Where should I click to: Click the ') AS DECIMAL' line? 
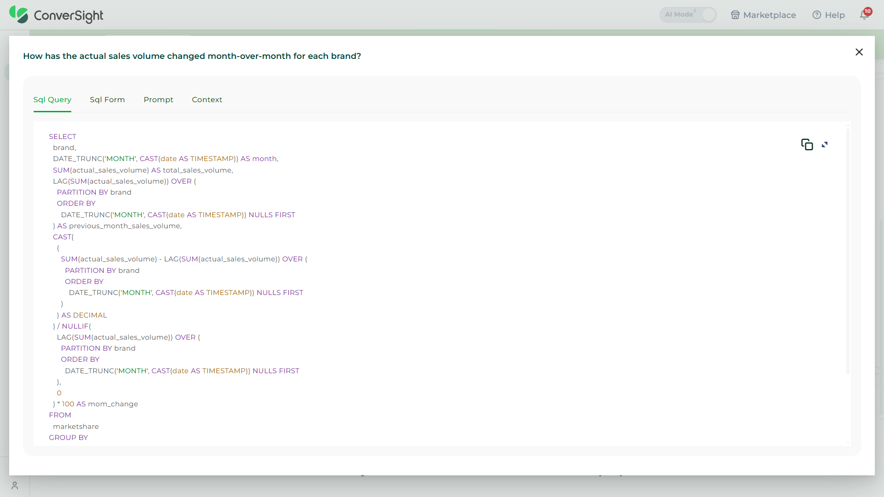pyautogui.click(x=82, y=315)
